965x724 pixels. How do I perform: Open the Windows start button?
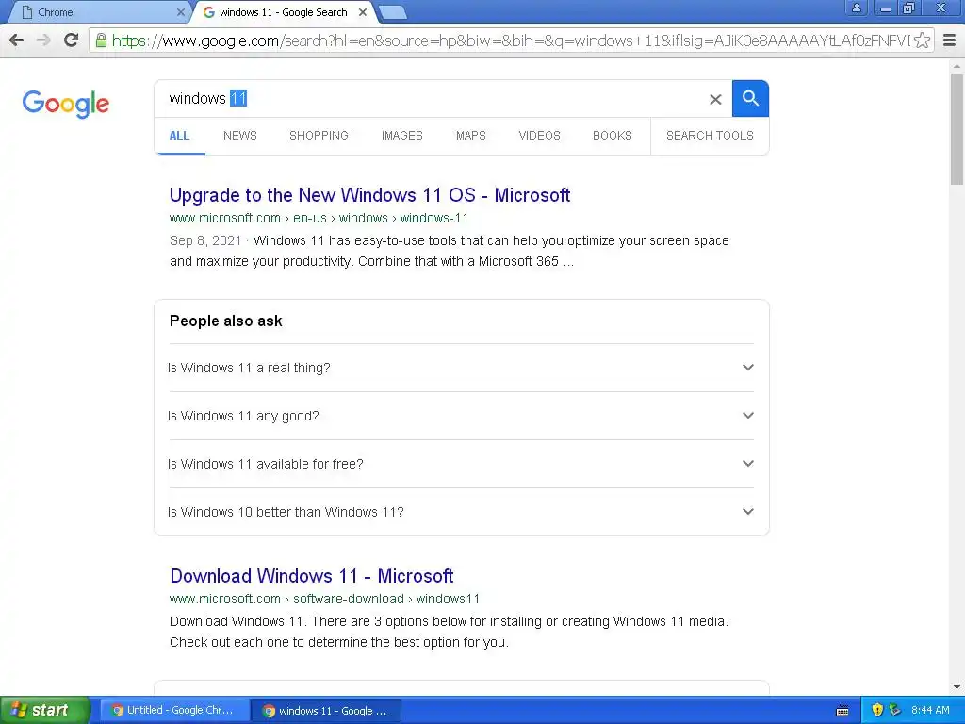click(45, 711)
